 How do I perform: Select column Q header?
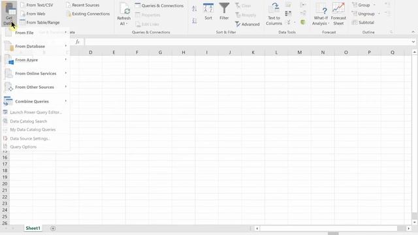[393, 52]
